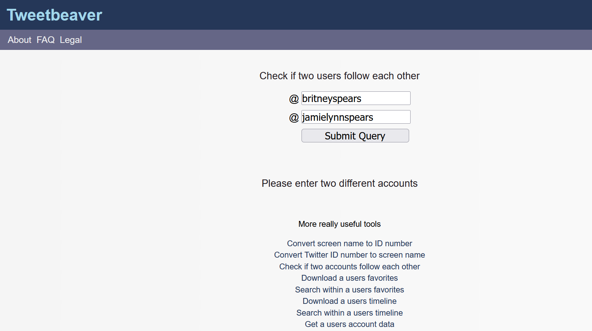
Task: Select Search within a users timeline link
Action: [349, 313]
